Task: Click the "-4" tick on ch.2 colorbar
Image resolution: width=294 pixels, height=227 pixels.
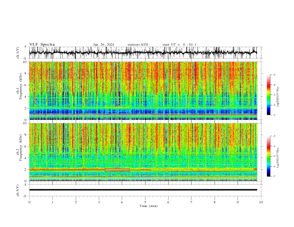Action: [x=274, y=146]
